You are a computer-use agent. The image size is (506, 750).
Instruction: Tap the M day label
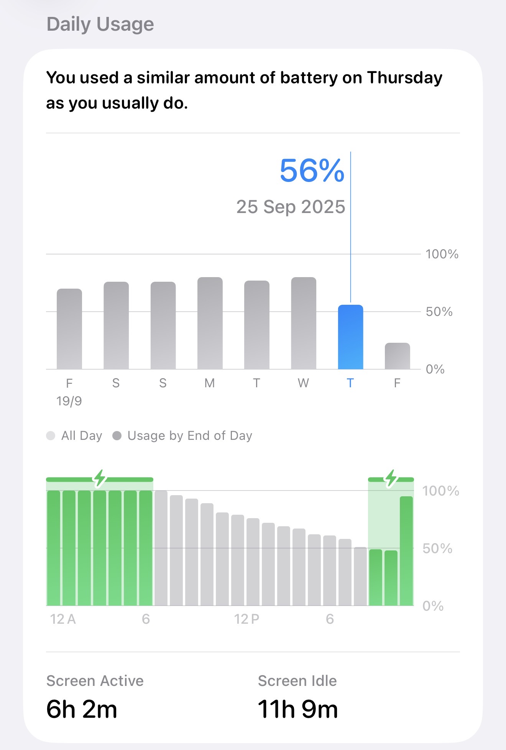point(210,383)
